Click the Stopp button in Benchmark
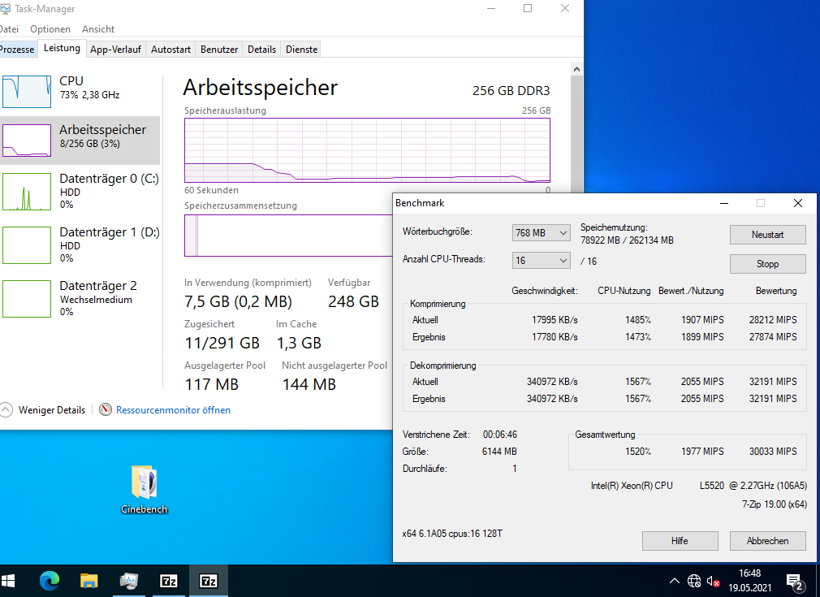 [767, 264]
